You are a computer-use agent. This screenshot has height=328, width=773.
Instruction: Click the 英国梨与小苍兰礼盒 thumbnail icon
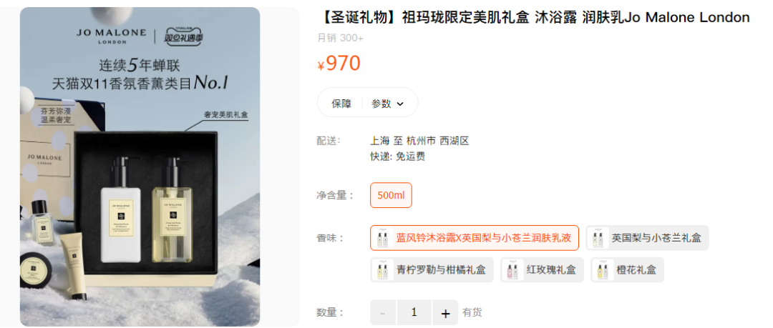point(598,239)
